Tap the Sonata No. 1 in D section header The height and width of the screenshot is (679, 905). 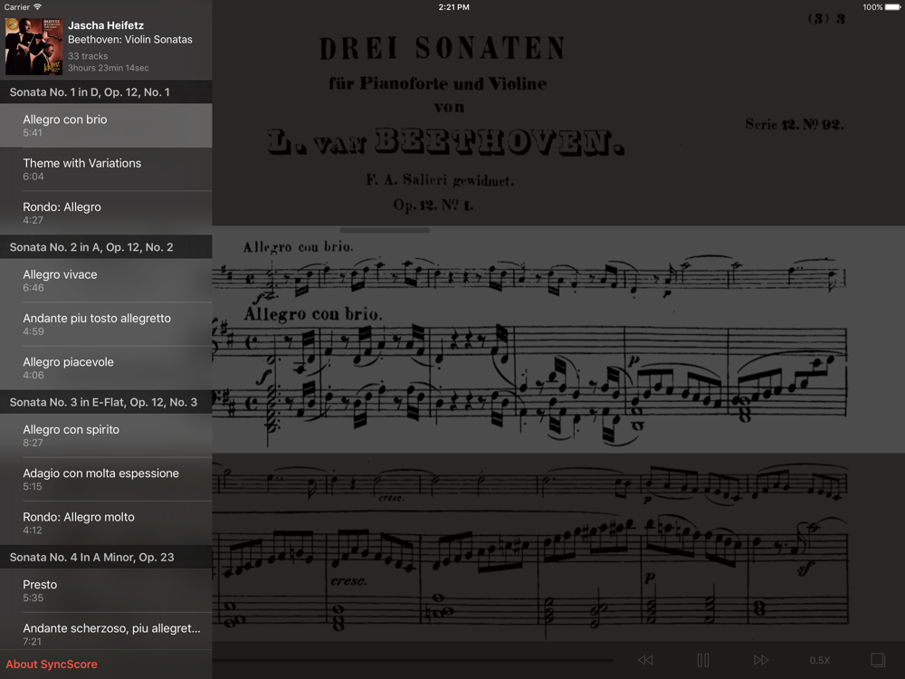pyautogui.click(x=106, y=91)
